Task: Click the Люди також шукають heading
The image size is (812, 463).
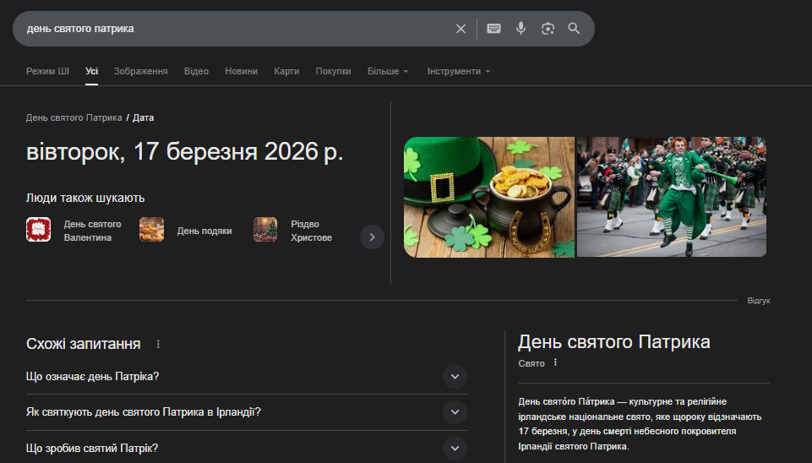Action: (85, 198)
